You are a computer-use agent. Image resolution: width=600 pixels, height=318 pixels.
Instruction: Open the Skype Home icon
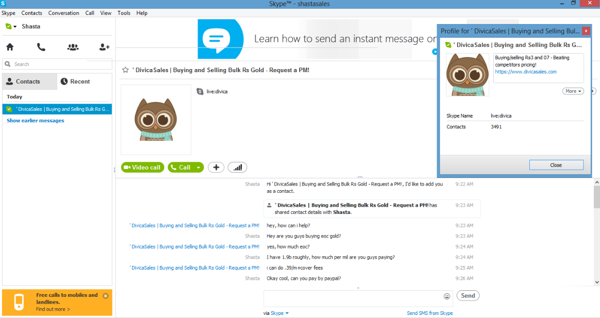[x=10, y=47]
